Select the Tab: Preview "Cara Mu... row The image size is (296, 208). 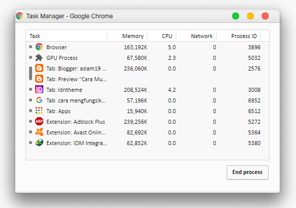pyautogui.click(x=147, y=79)
